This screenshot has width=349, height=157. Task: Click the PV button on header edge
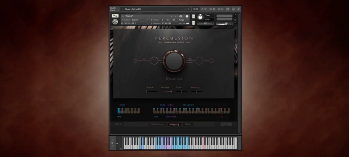pos(235,23)
